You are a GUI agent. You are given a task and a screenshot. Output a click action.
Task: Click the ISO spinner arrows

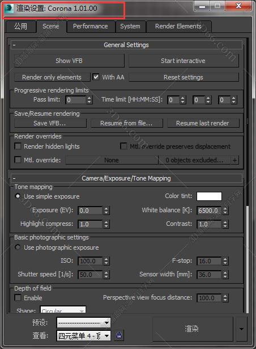(x=106, y=261)
